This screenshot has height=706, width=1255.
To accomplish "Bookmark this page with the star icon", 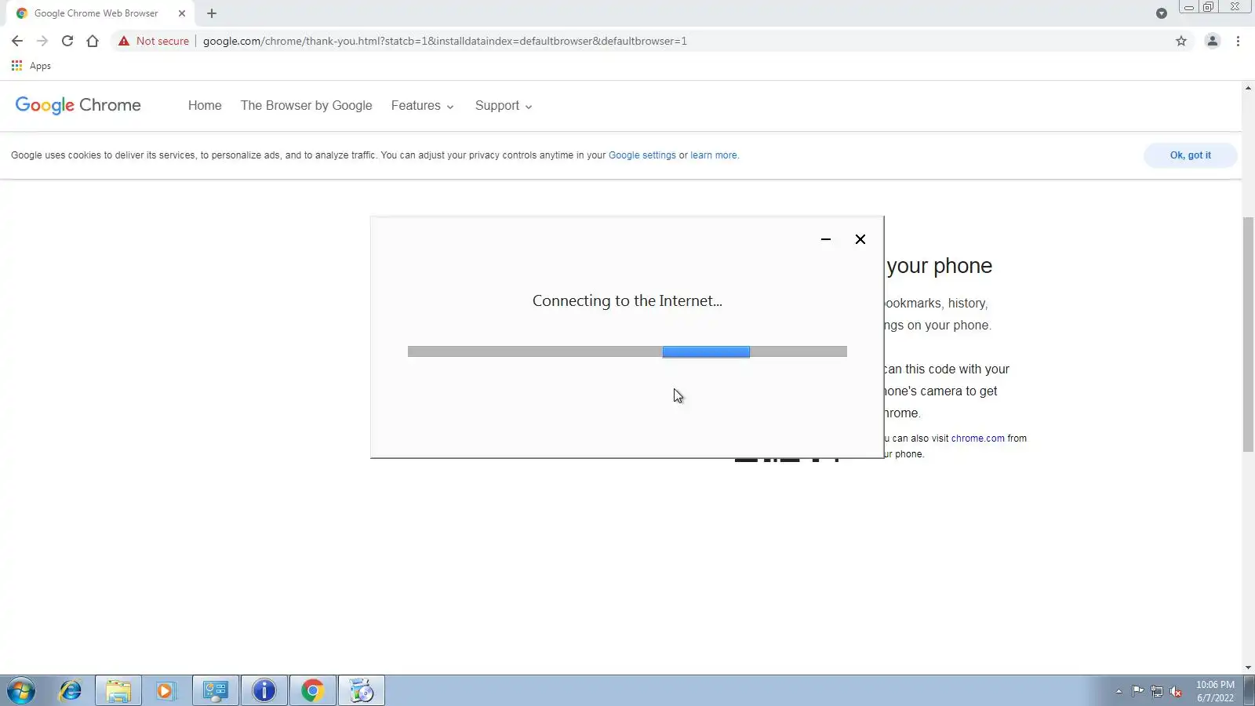I will point(1181,41).
